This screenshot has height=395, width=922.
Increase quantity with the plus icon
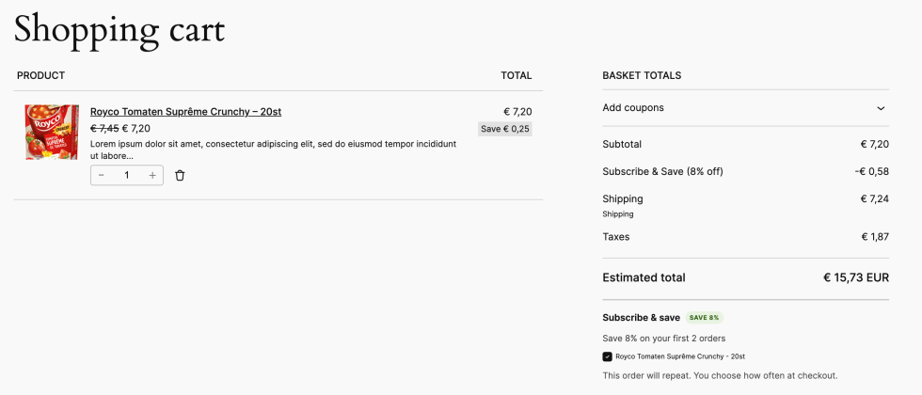point(152,175)
